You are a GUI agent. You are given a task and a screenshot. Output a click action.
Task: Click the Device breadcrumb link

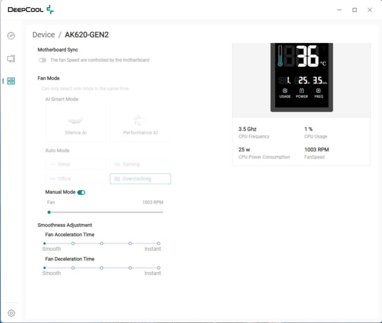(44, 35)
